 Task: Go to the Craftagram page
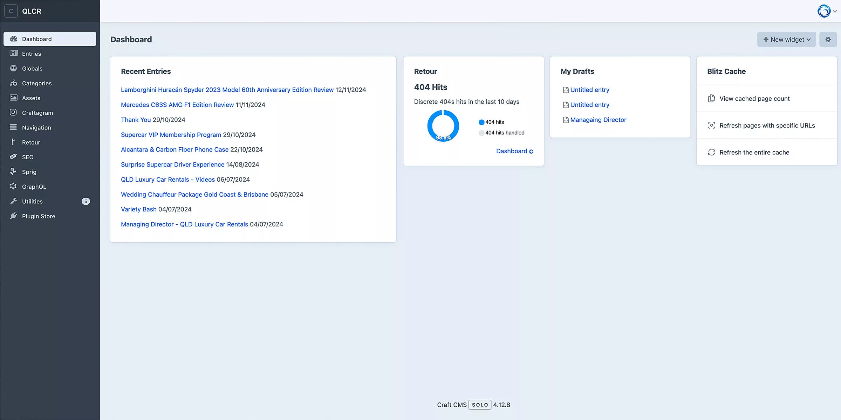tap(50, 112)
